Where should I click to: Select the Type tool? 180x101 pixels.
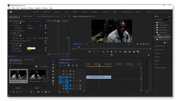click(53, 84)
